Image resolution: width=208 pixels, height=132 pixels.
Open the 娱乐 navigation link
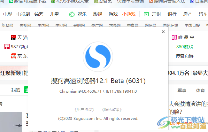tap(82, 14)
